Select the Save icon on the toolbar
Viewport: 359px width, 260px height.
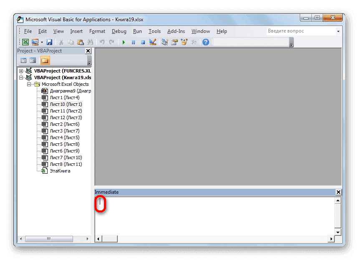(x=49, y=42)
